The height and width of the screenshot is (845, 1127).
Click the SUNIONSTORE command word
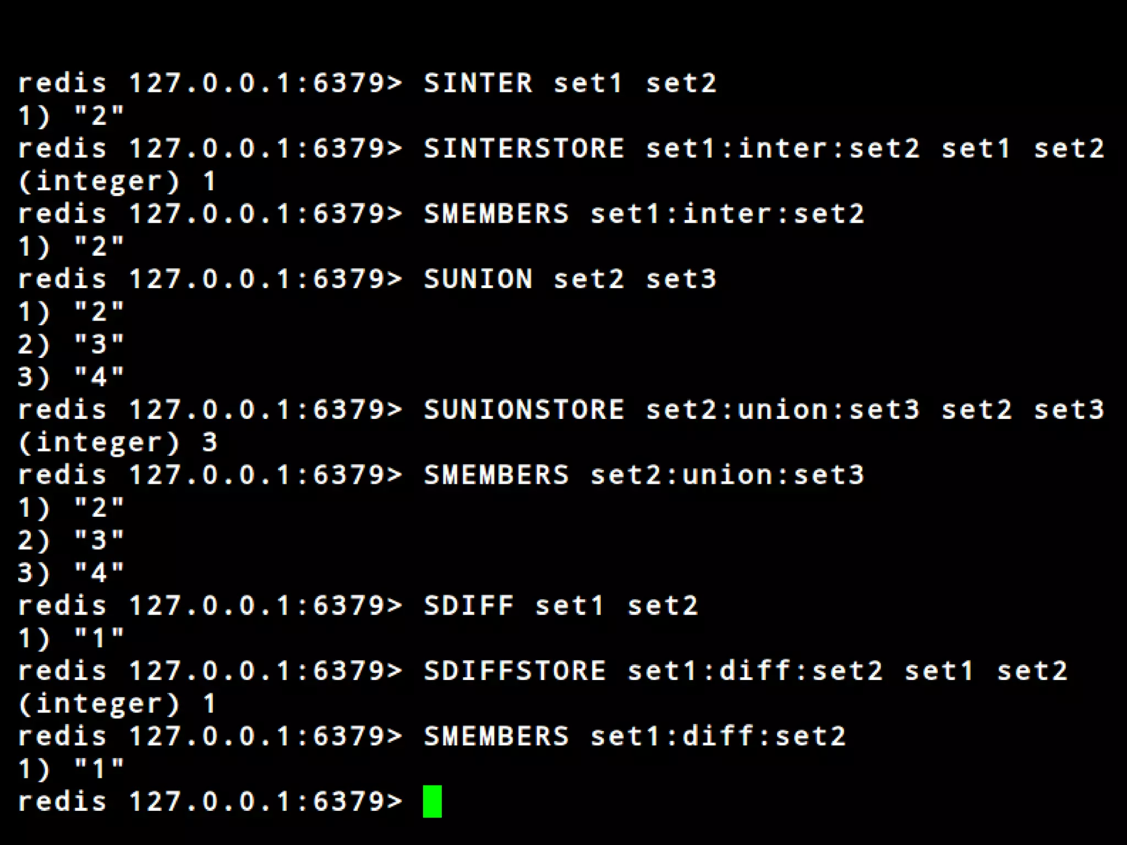tap(524, 410)
